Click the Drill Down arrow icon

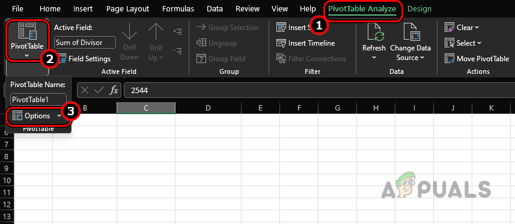129,32
